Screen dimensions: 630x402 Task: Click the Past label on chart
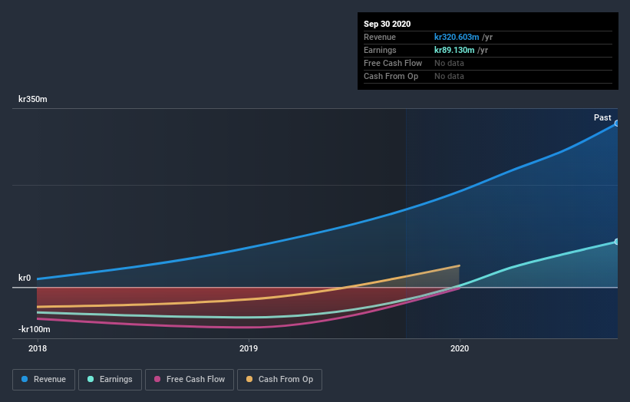(602, 117)
